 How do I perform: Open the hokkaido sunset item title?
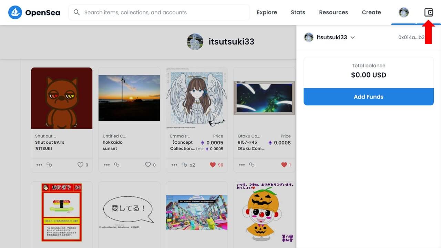tap(113, 145)
